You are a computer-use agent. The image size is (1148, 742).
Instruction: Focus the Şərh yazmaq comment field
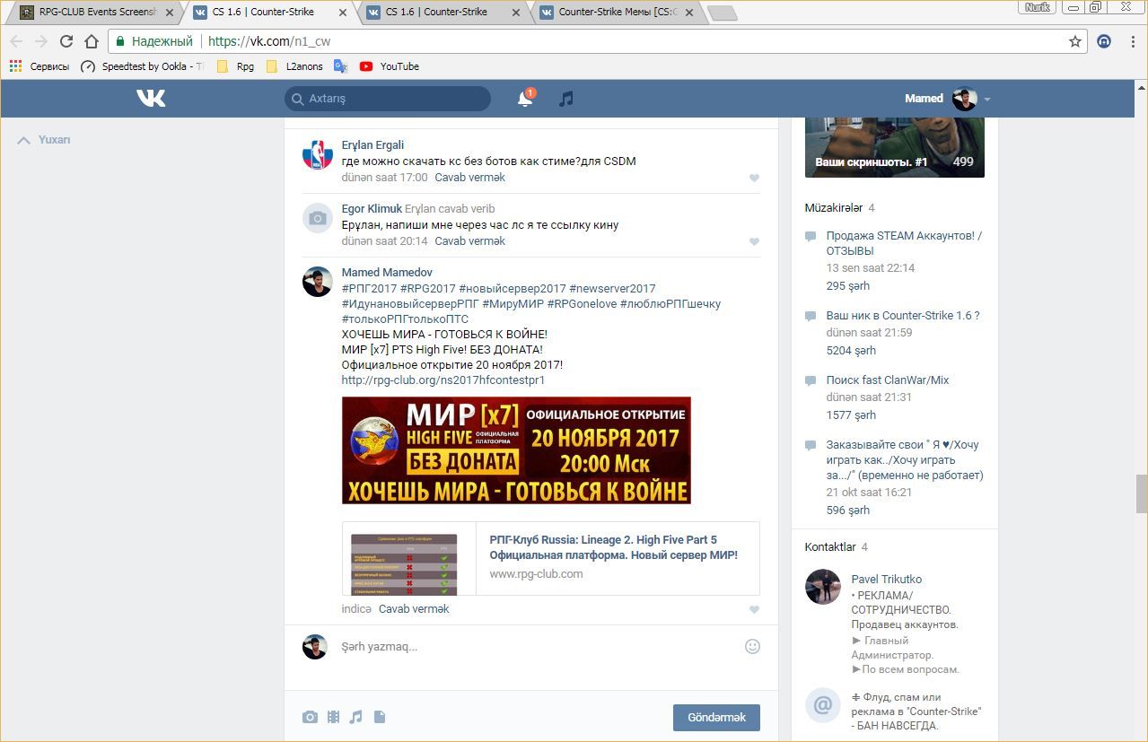pyautogui.click(x=539, y=647)
